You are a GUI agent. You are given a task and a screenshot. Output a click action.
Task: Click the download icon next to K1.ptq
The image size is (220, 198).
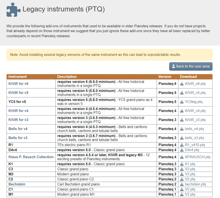click(182, 164)
